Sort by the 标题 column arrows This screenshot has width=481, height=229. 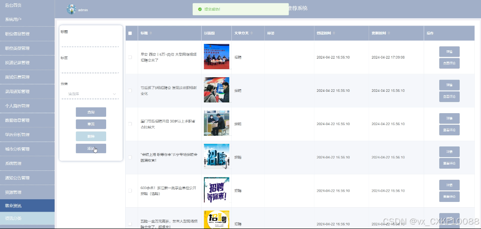(x=151, y=33)
